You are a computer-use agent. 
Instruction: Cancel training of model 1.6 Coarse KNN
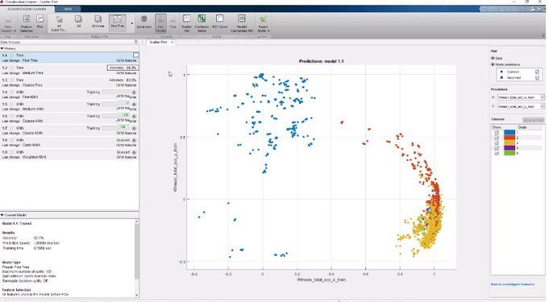pyautogui.click(x=134, y=116)
